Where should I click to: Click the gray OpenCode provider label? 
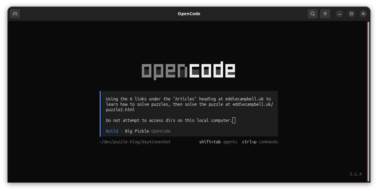click(161, 131)
